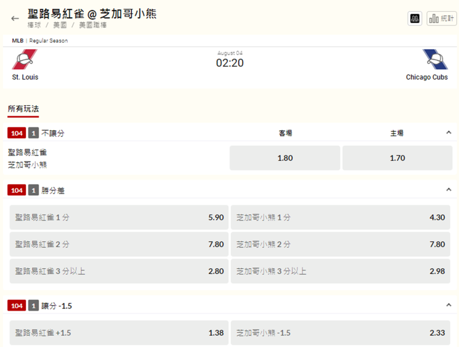The image size is (459, 347).
Task: Select 聖路易紅雀 2 分 at 7.80
Action: (119, 244)
